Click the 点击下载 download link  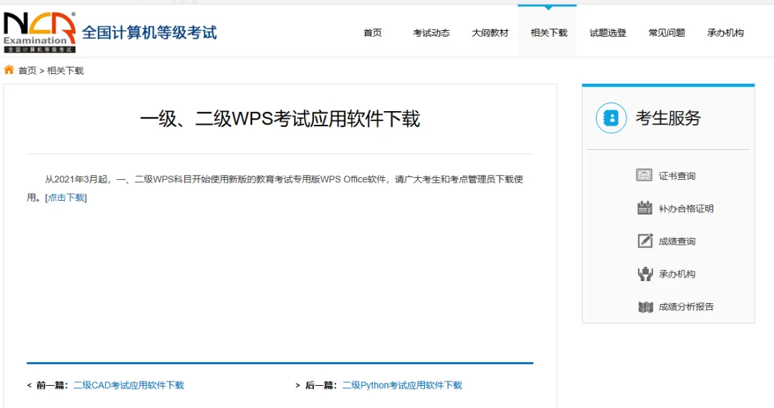[66, 198]
